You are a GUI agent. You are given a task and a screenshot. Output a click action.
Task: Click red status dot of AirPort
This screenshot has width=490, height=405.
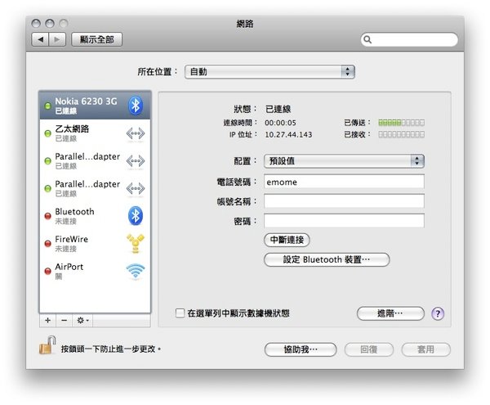coord(47,271)
